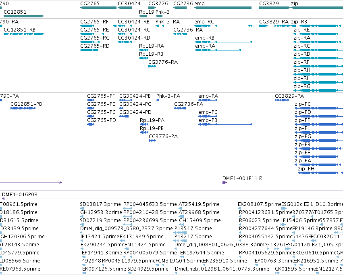
Task: Click the CG12851-RB transcript label
Action: [x=19, y=30]
